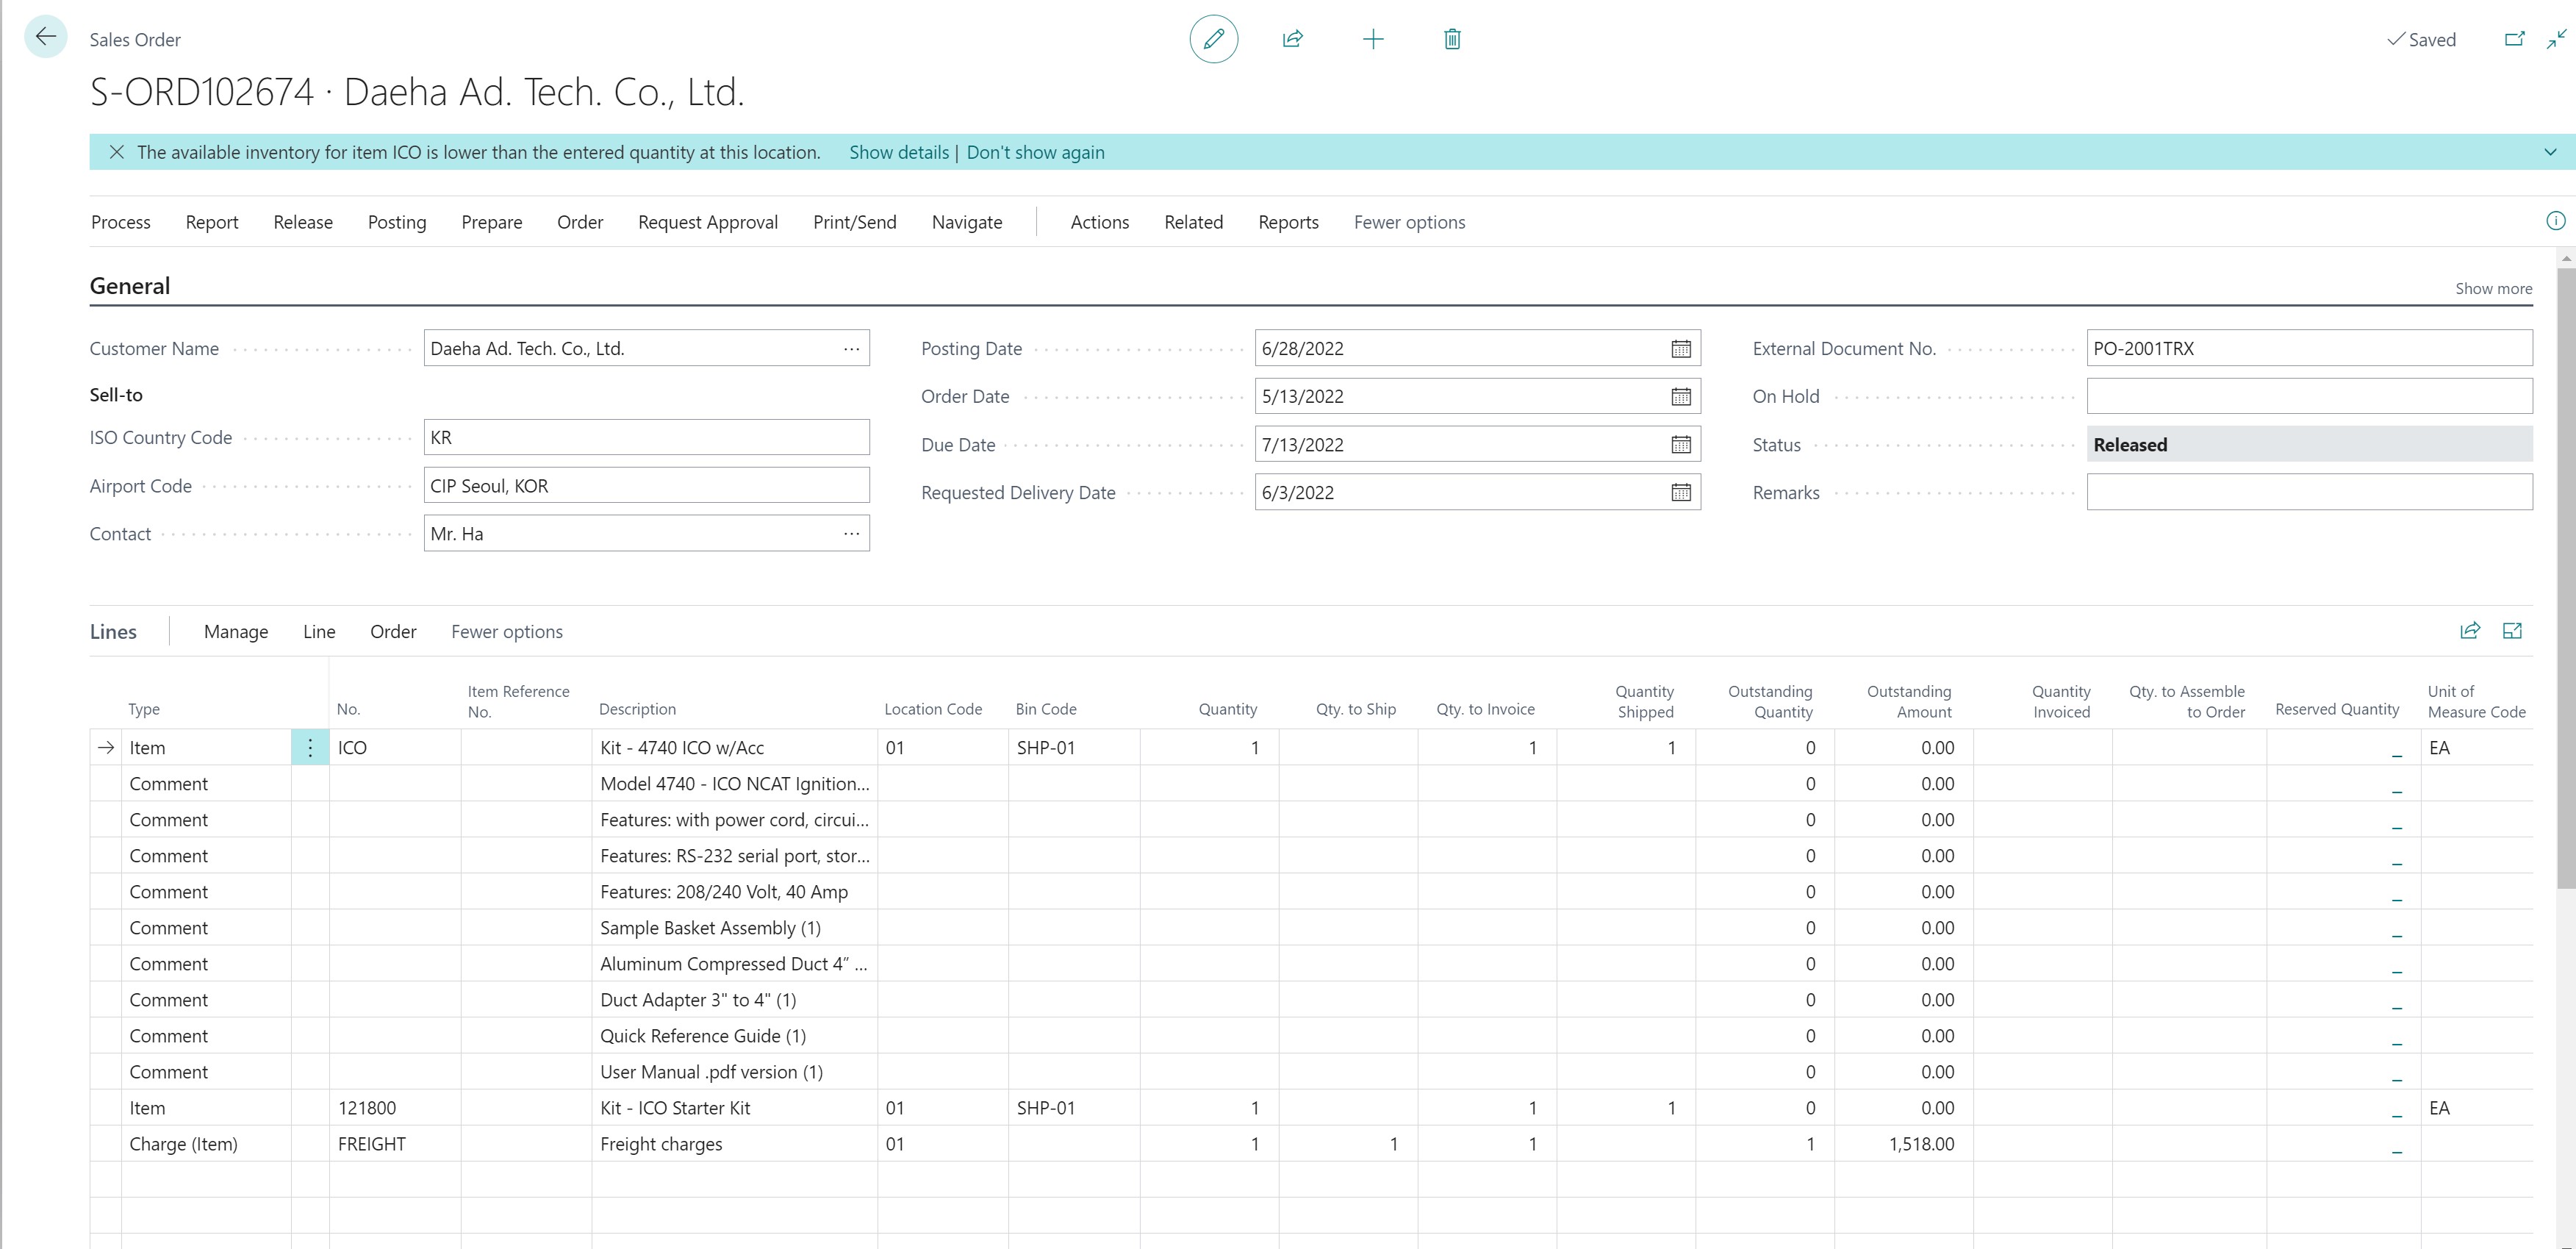Expand the notification bar chevron
Viewport: 2576px width, 1249px height.
(x=2550, y=152)
